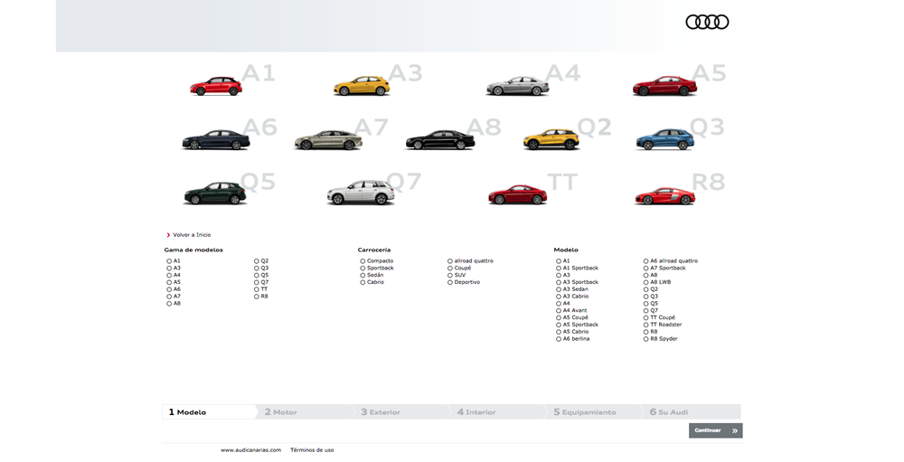Select the red Audi A1 car image
904x462 pixels.
[215, 87]
